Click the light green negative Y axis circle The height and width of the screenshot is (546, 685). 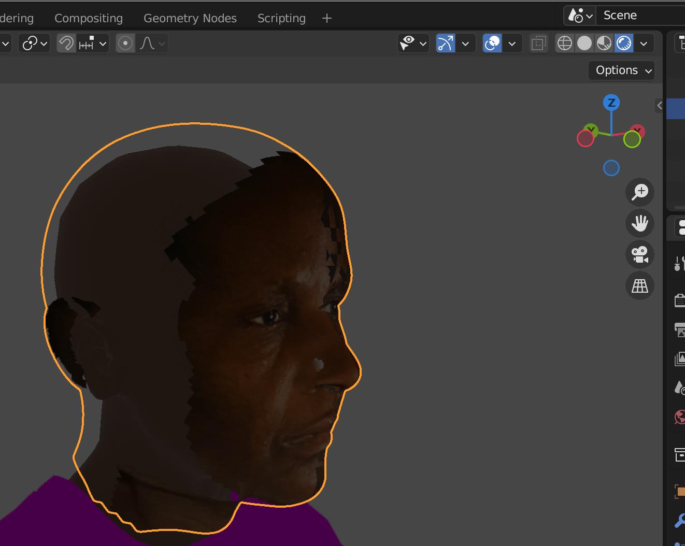[x=632, y=139]
